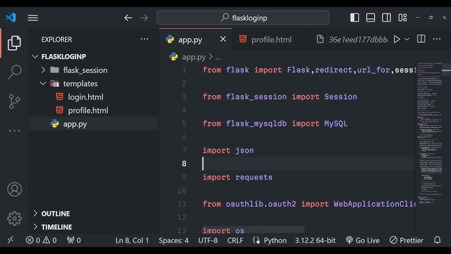The image size is (451, 254).
Task: Open login.html in the explorer
Action: pos(85,97)
